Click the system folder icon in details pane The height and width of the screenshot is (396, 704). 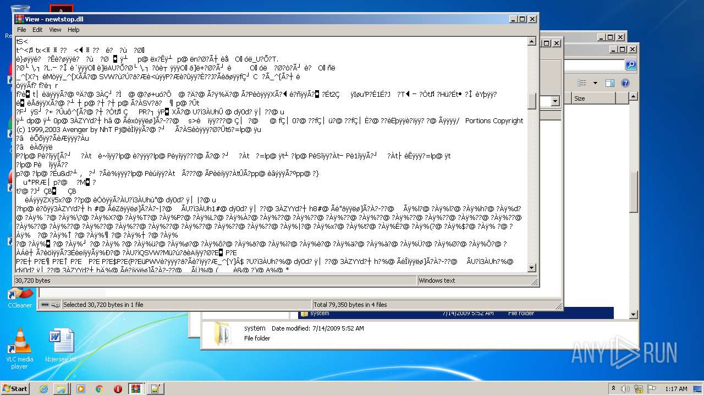coord(222,333)
